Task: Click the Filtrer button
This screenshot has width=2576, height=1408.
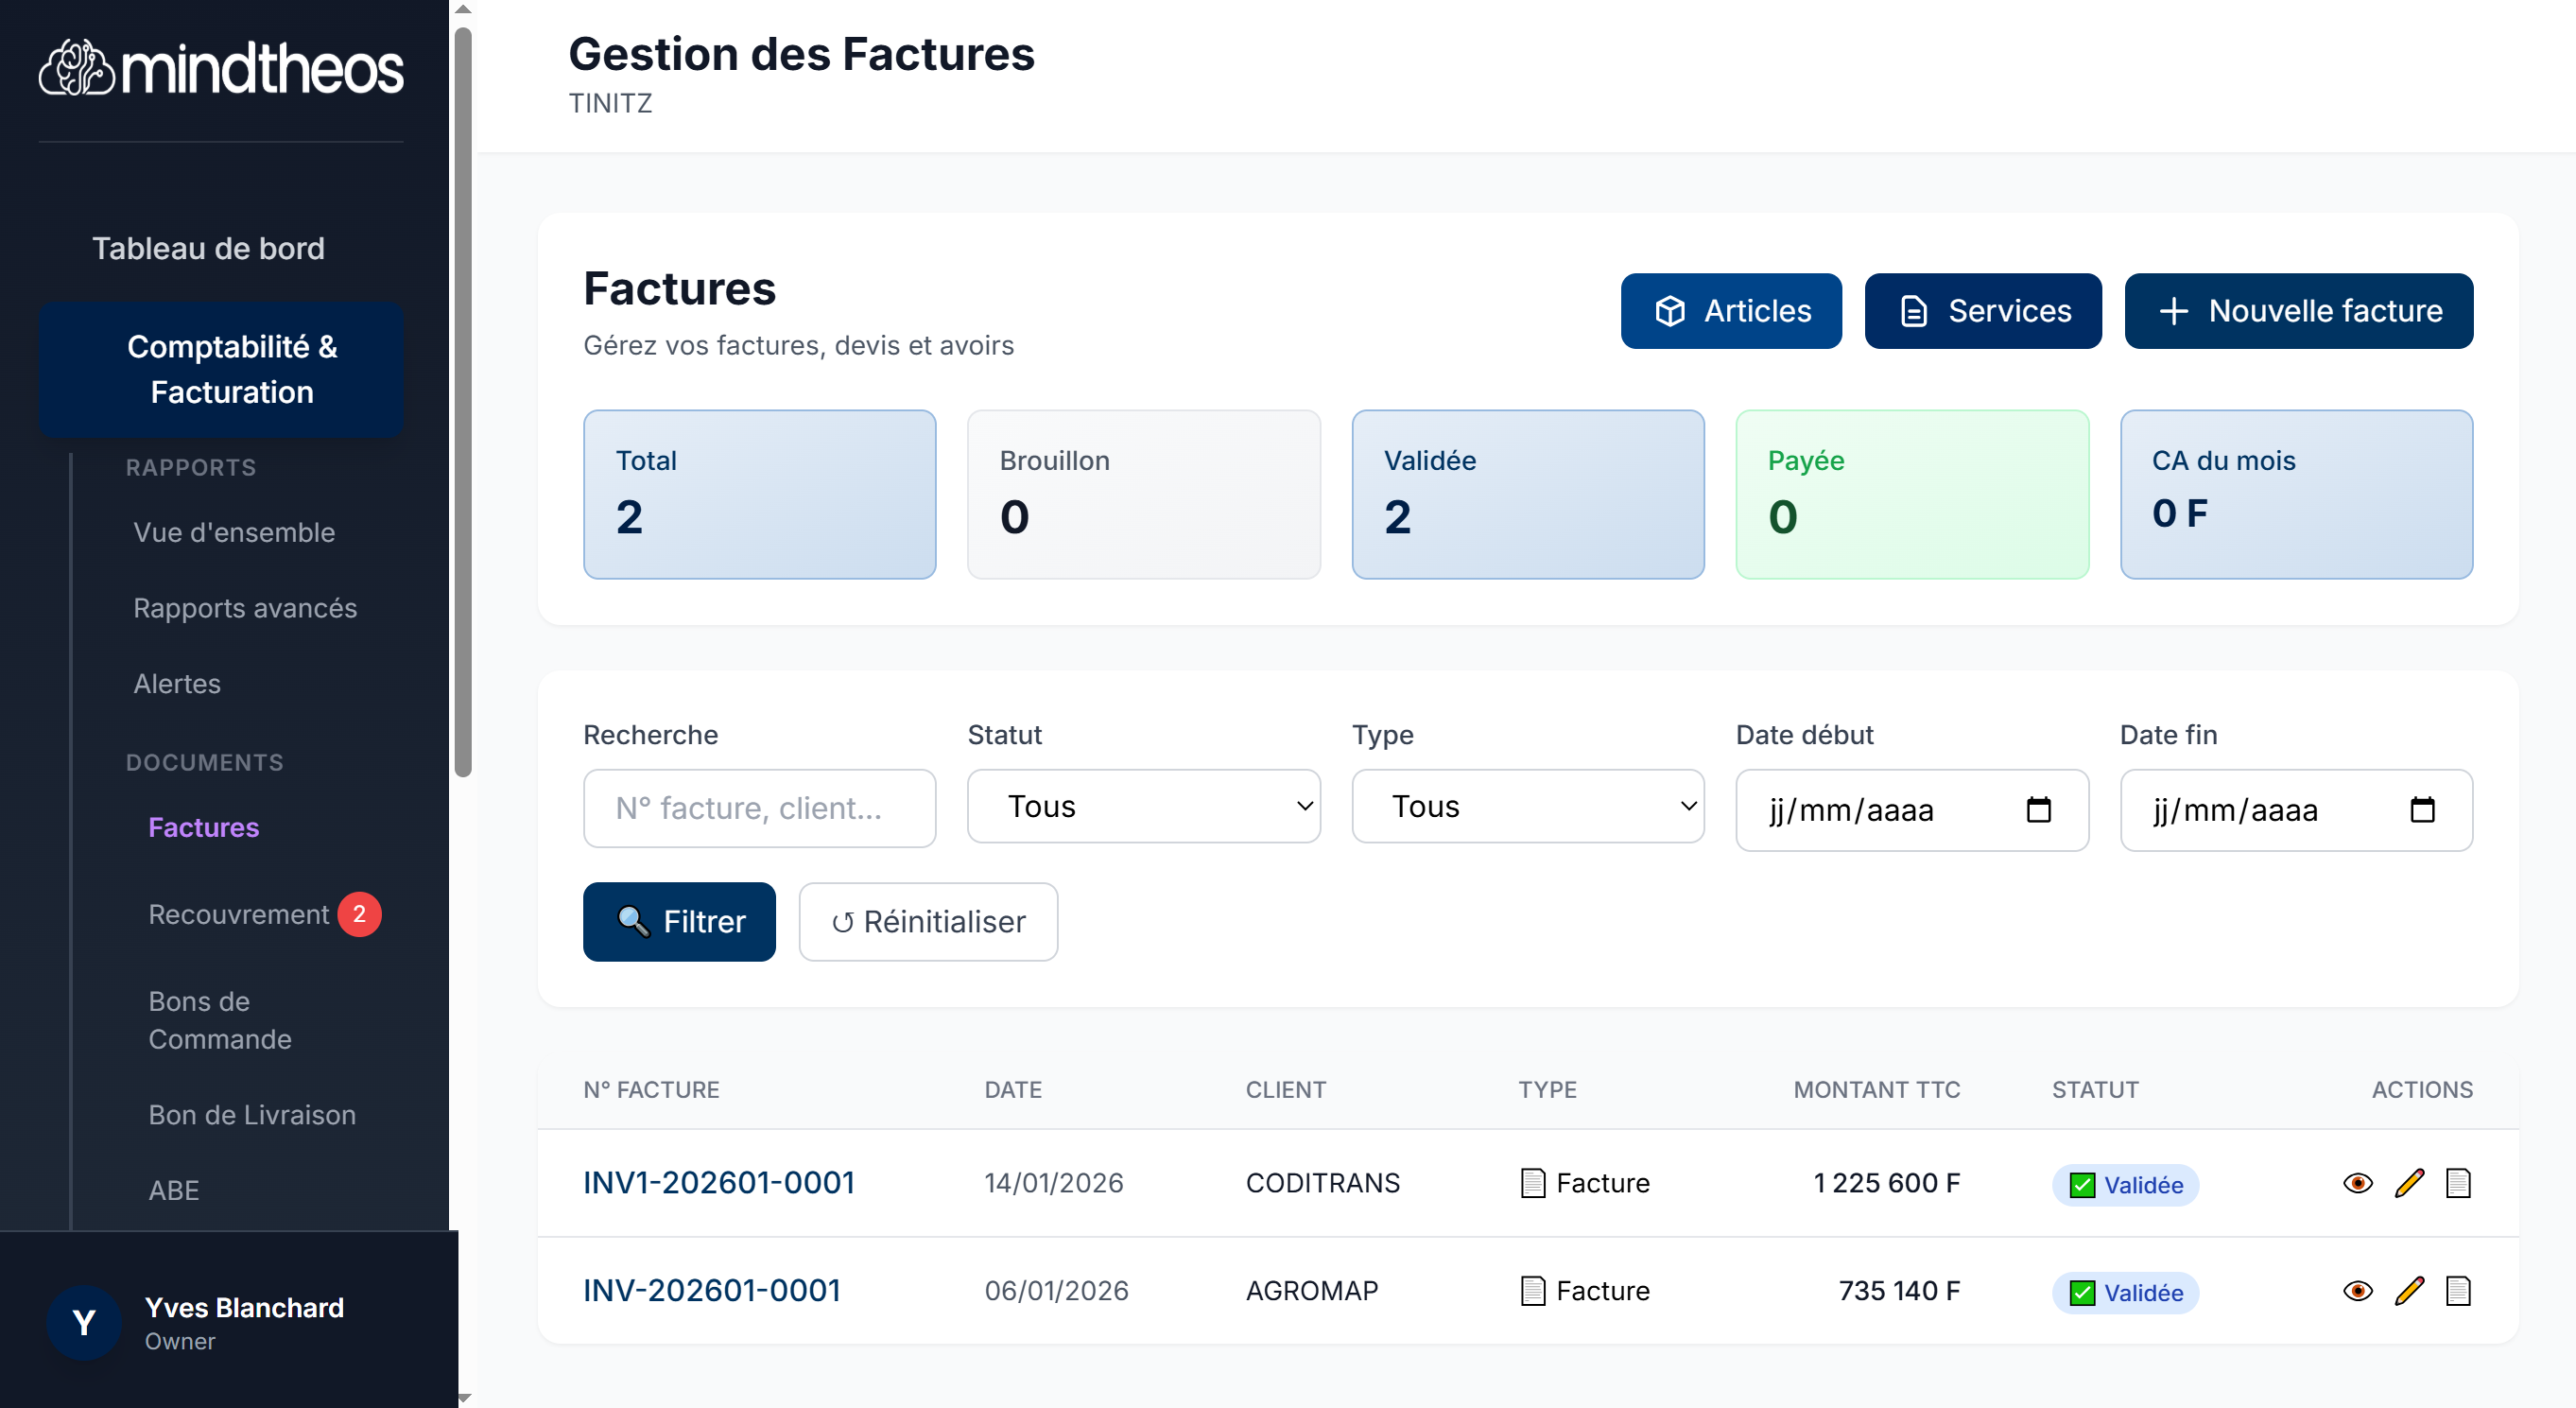Action: click(x=679, y=921)
